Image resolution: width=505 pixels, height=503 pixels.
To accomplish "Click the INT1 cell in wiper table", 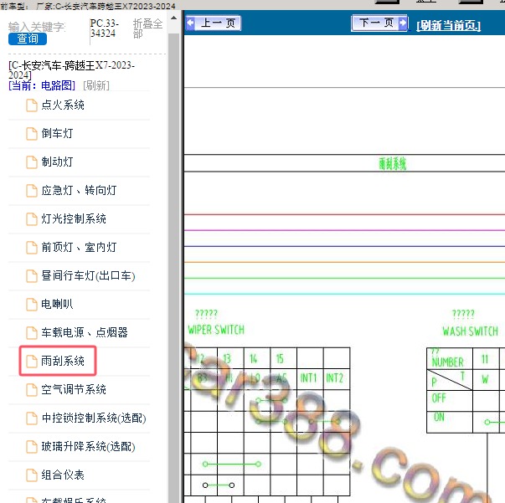I will pyautogui.click(x=309, y=378).
